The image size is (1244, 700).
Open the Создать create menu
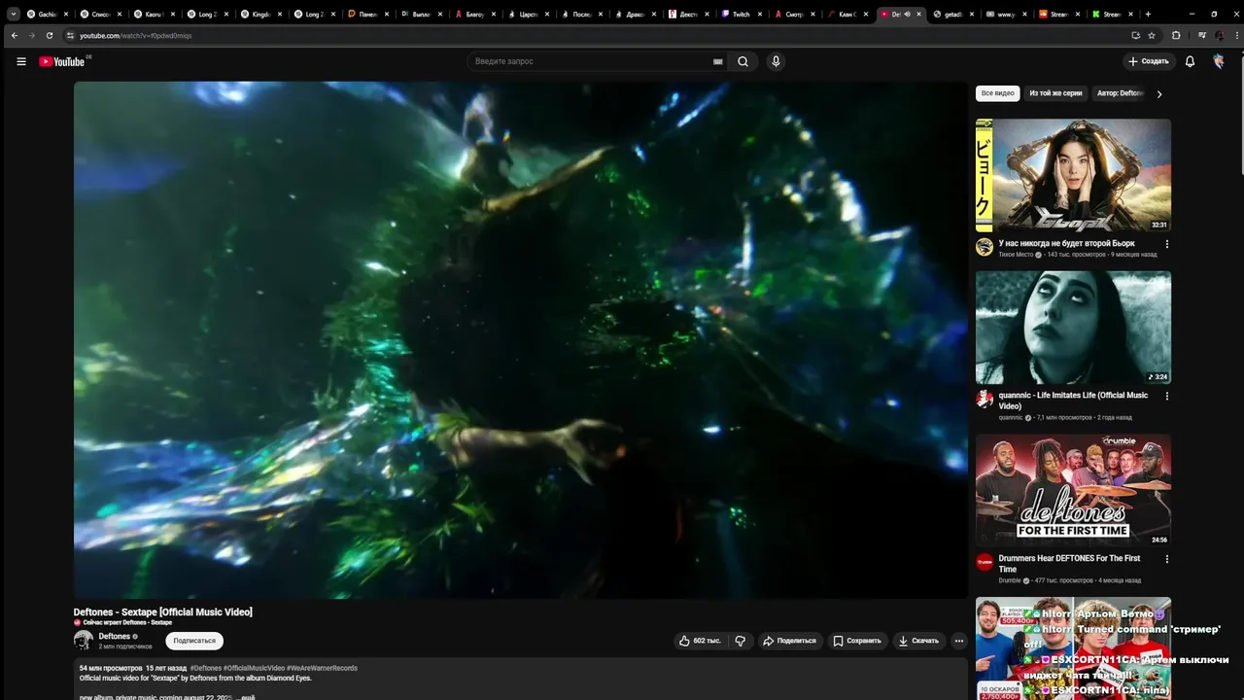1149,61
